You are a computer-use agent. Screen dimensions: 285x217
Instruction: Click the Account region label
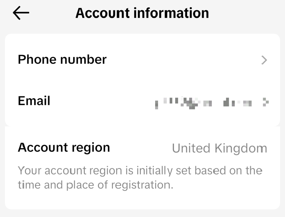tap(64, 147)
